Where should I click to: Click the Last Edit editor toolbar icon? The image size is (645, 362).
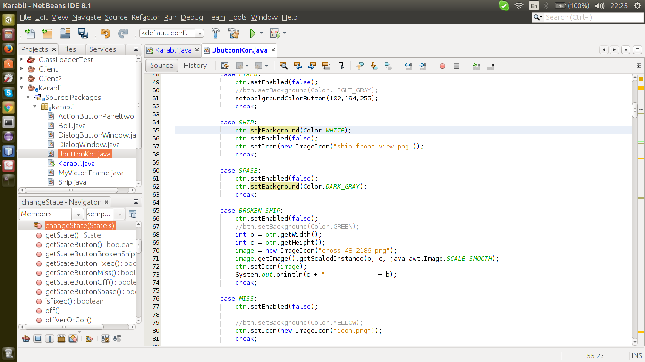[225, 66]
